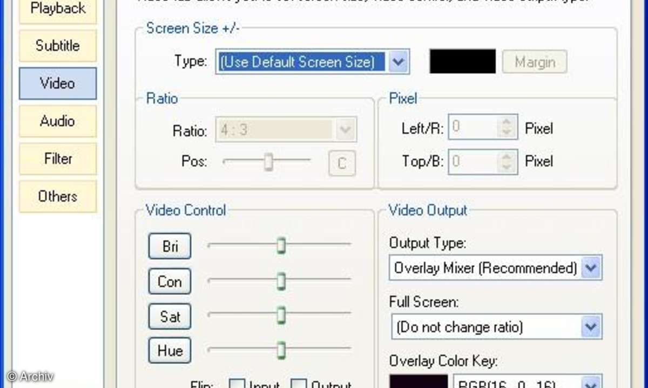Open the Overlay Color Key RGB dropdown
Screen dimensions: 648x388
pos(528,380)
